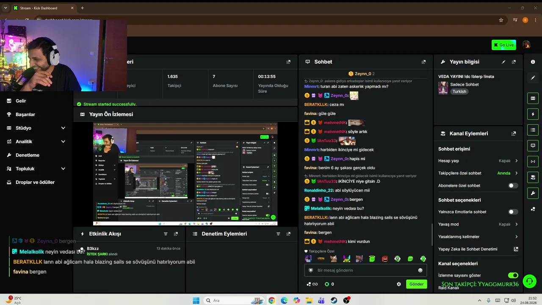Image resolution: width=542 pixels, height=305 pixels.
Task: Pop out the Etkinlik Akışı panel
Action: pos(176,234)
